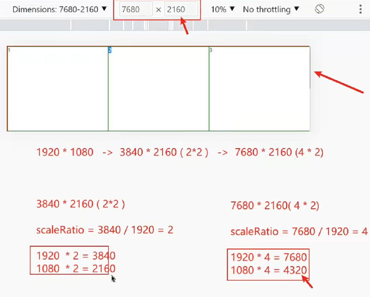Viewport: 370px width, 297px height.
Task: Click inside panel 1 of the viewport
Action: tap(57, 89)
